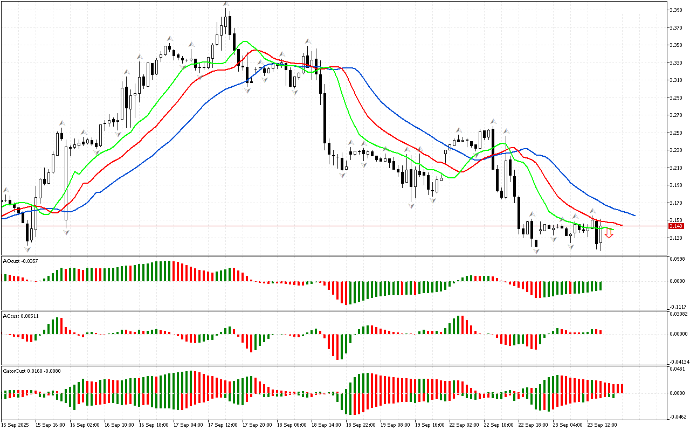Screen dimensions: 690x431
Task: Select the red 3.143 current price tag
Action: point(676,226)
